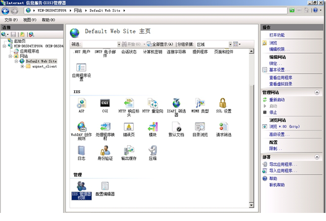
Task: Click the connections toolbar up-folder icon
Action: point(22,34)
